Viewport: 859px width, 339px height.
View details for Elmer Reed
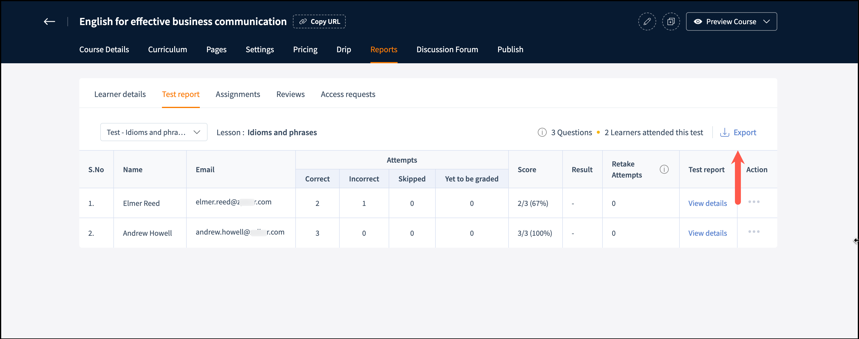point(707,203)
